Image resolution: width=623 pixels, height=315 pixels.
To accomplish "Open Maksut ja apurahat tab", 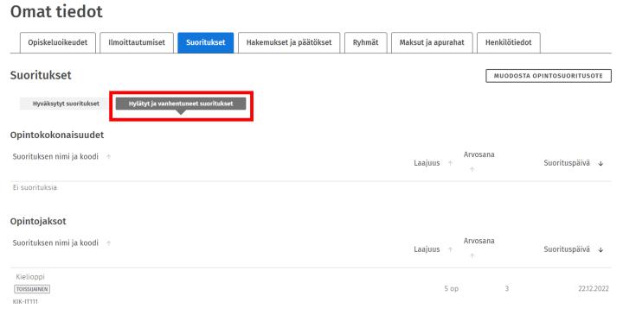I will point(432,42).
